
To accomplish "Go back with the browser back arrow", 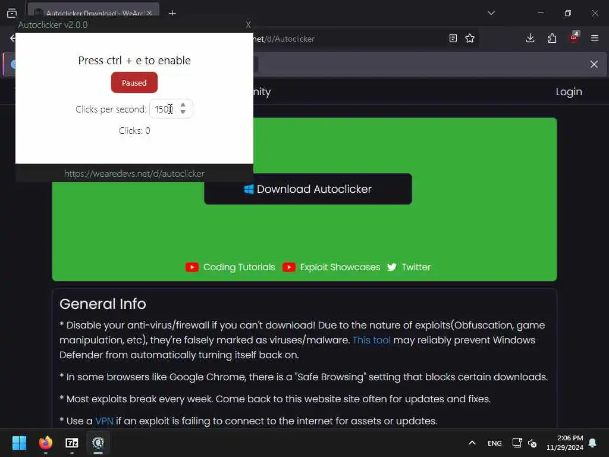I will (12, 38).
